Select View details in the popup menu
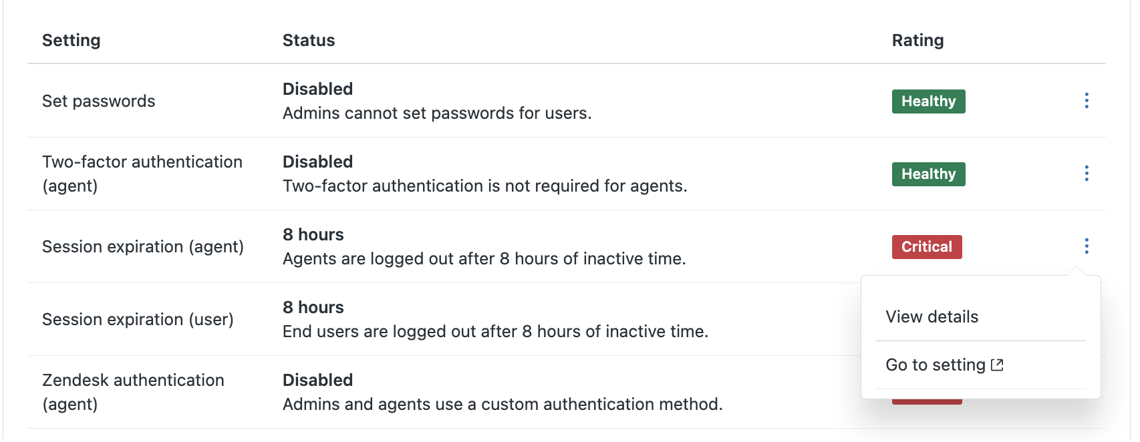This screenshot has height=442, width=1140. [x=932, y=316]
